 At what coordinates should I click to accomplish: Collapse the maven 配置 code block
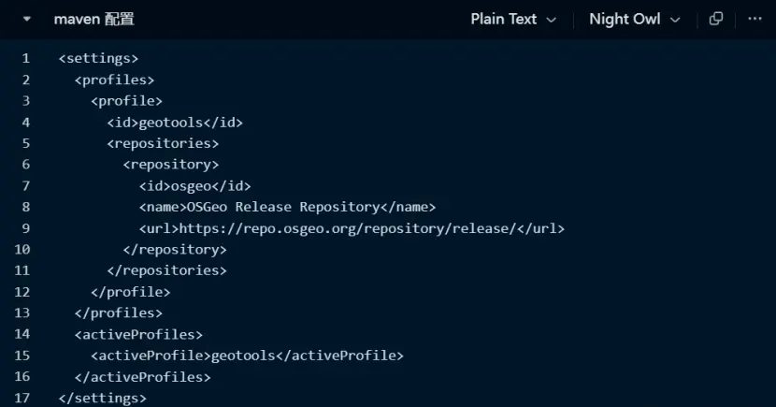coord(26,19)
